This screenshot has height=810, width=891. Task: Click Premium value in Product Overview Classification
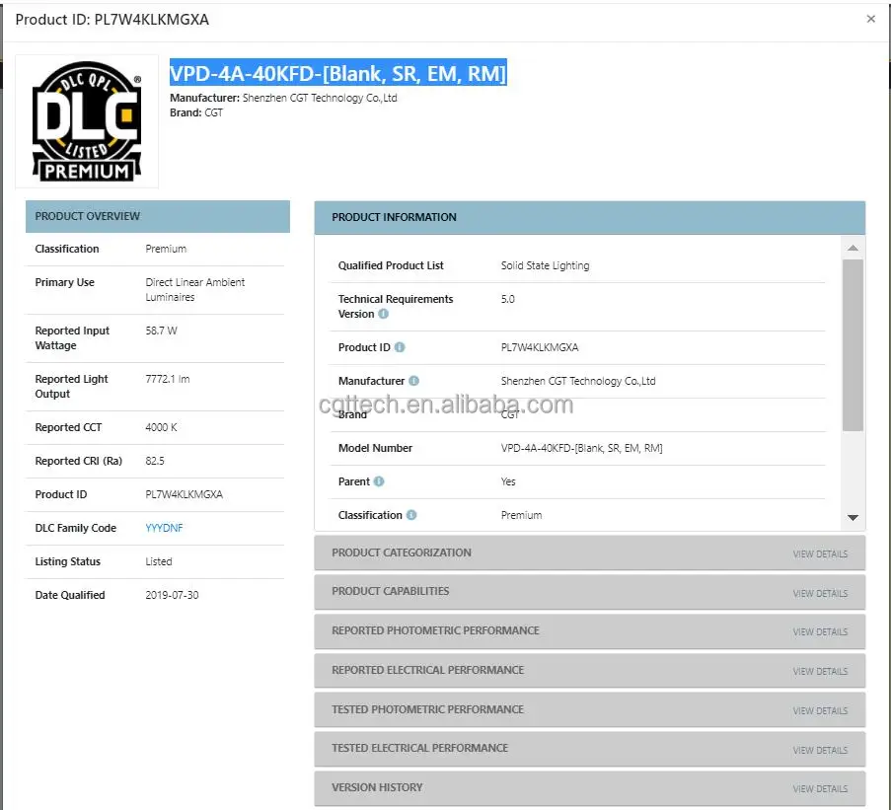(x=166, y=249)
